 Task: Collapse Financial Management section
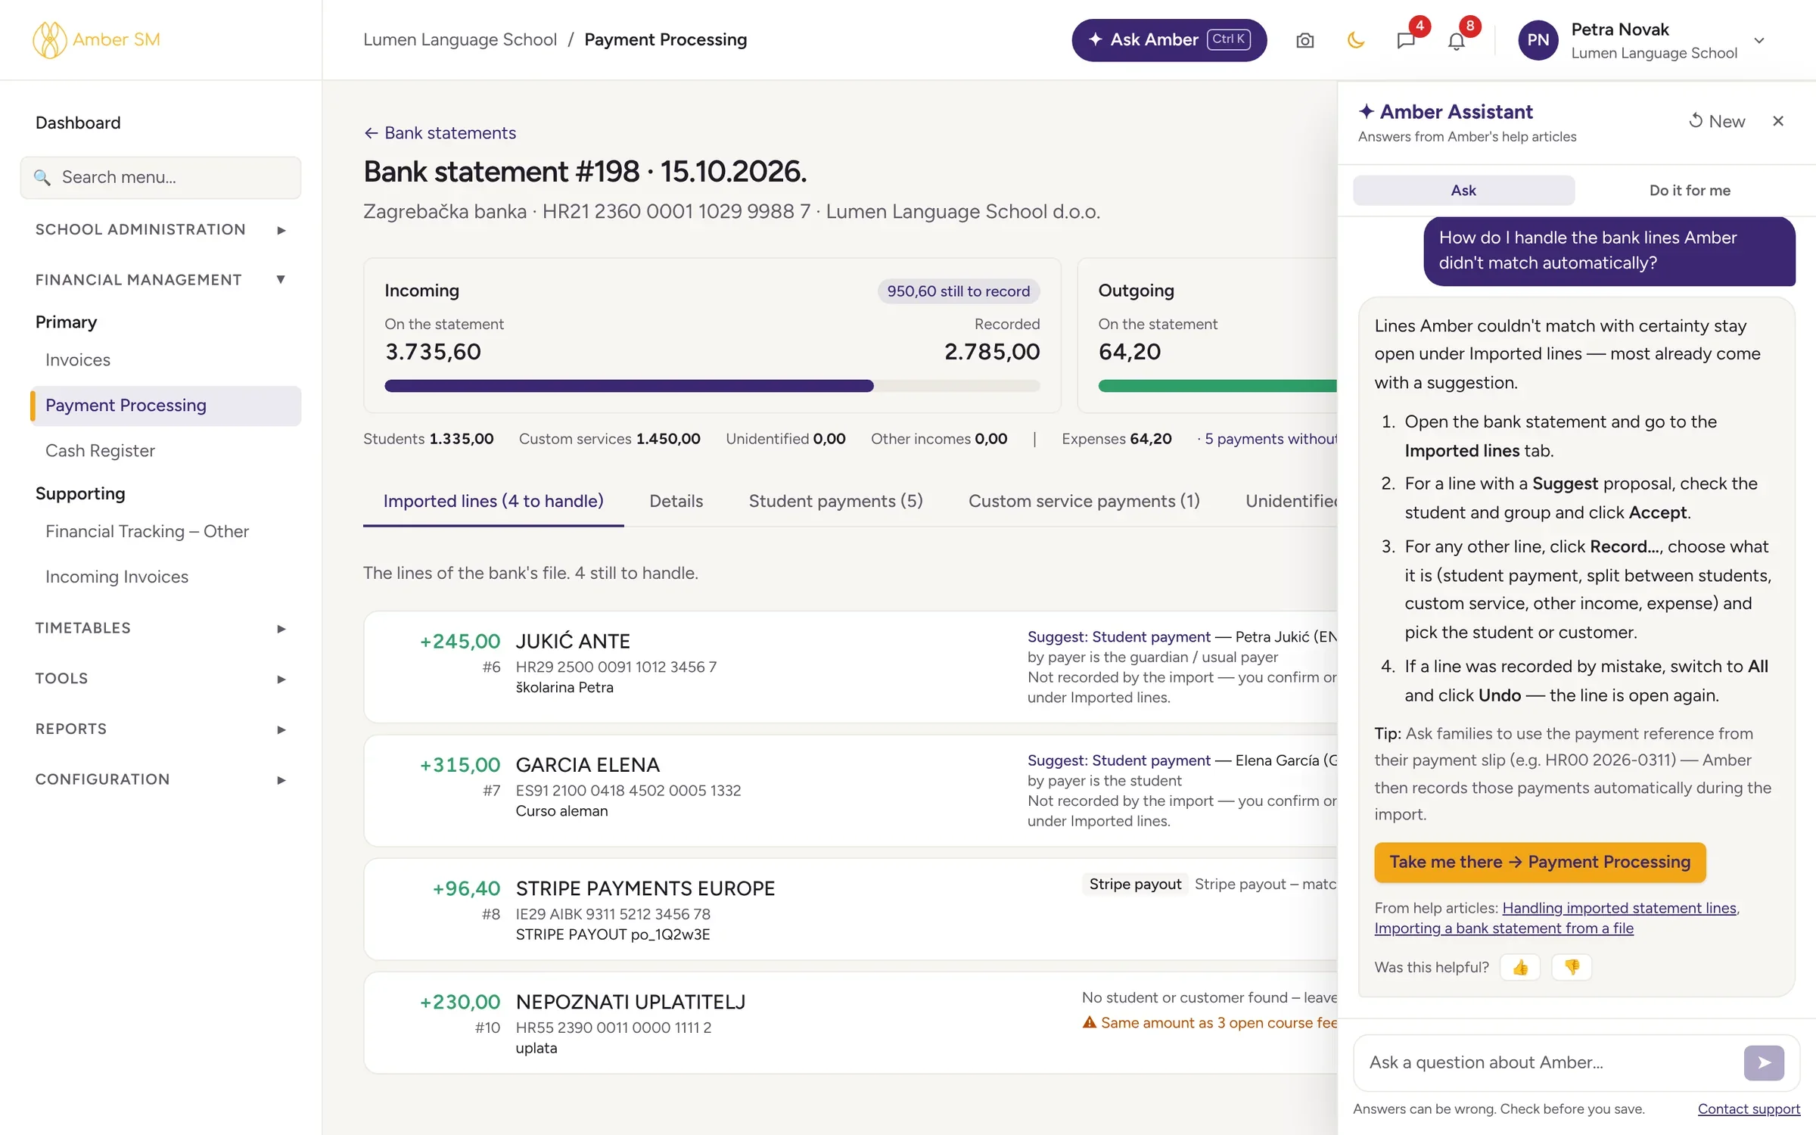tap(160, 280)
